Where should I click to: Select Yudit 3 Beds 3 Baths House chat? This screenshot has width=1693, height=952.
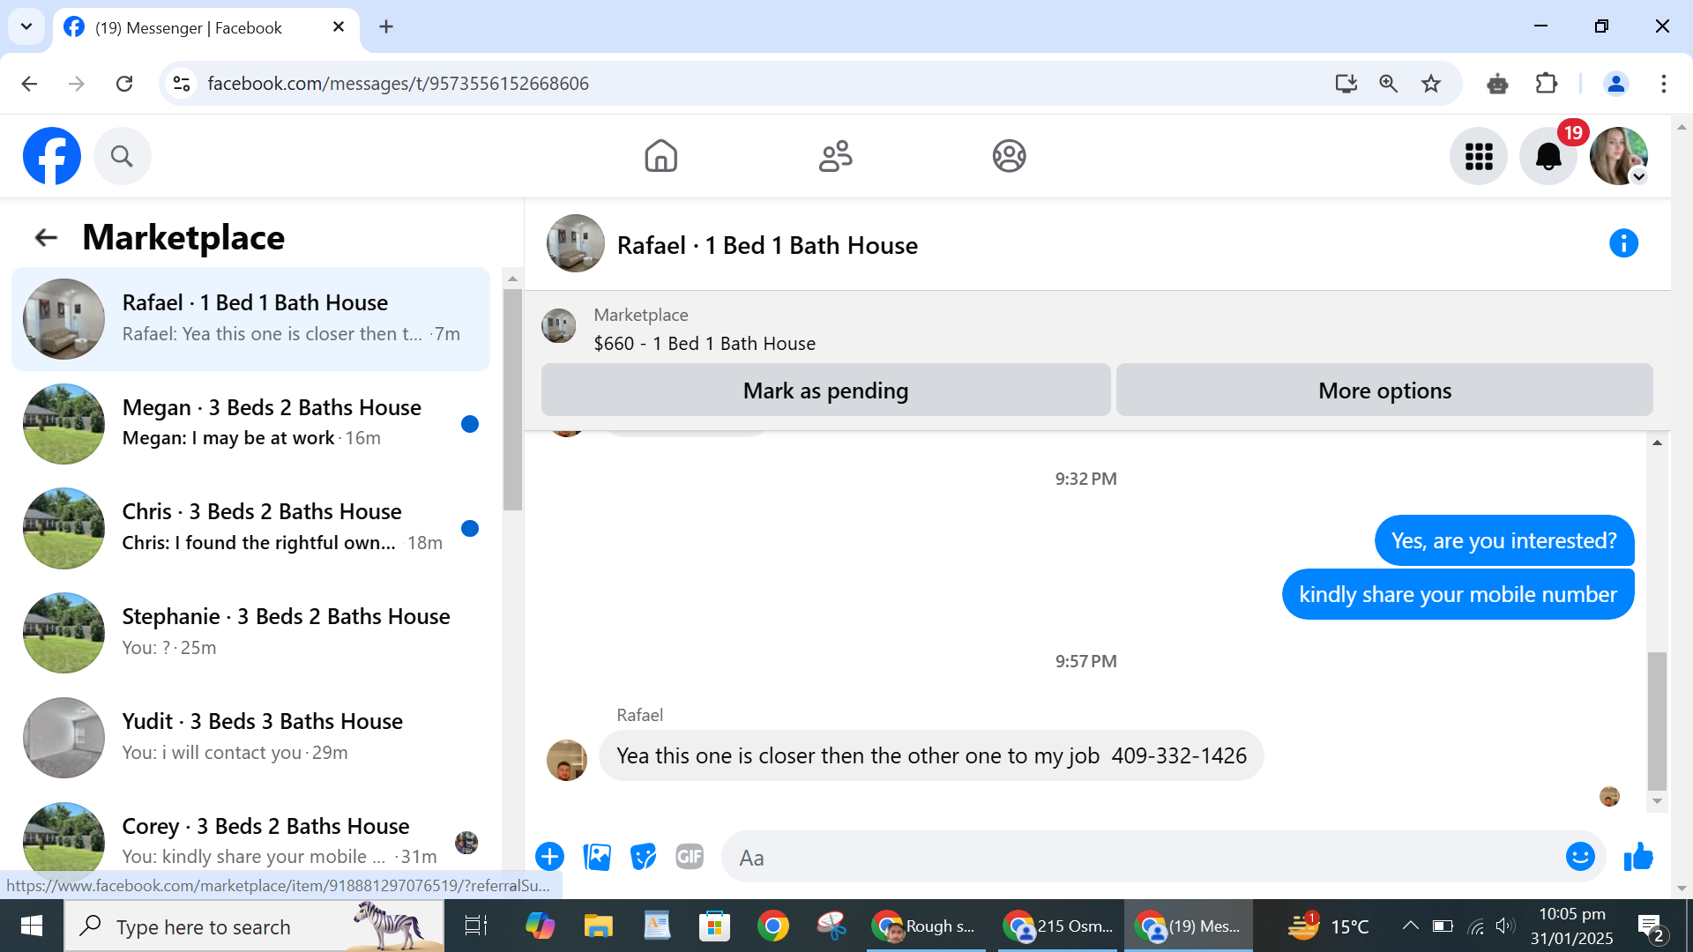tap(251, 737)
